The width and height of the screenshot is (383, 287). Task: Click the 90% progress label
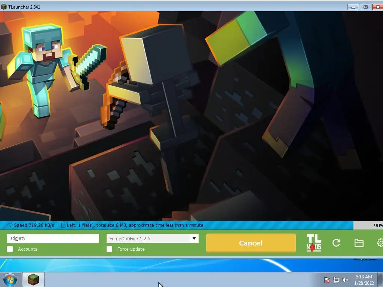click(379, 225)
